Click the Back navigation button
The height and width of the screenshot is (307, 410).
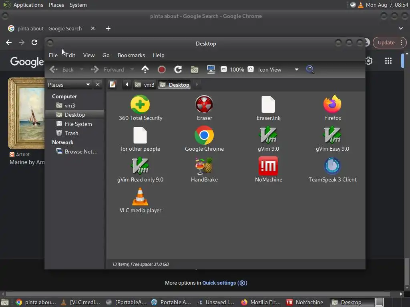(62, 70)
